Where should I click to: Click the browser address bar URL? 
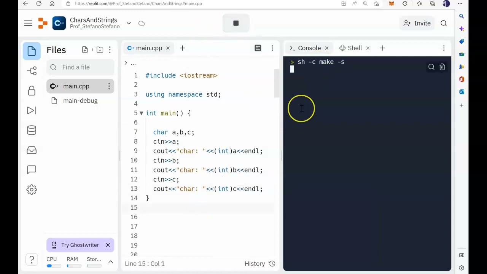point(138,3)
